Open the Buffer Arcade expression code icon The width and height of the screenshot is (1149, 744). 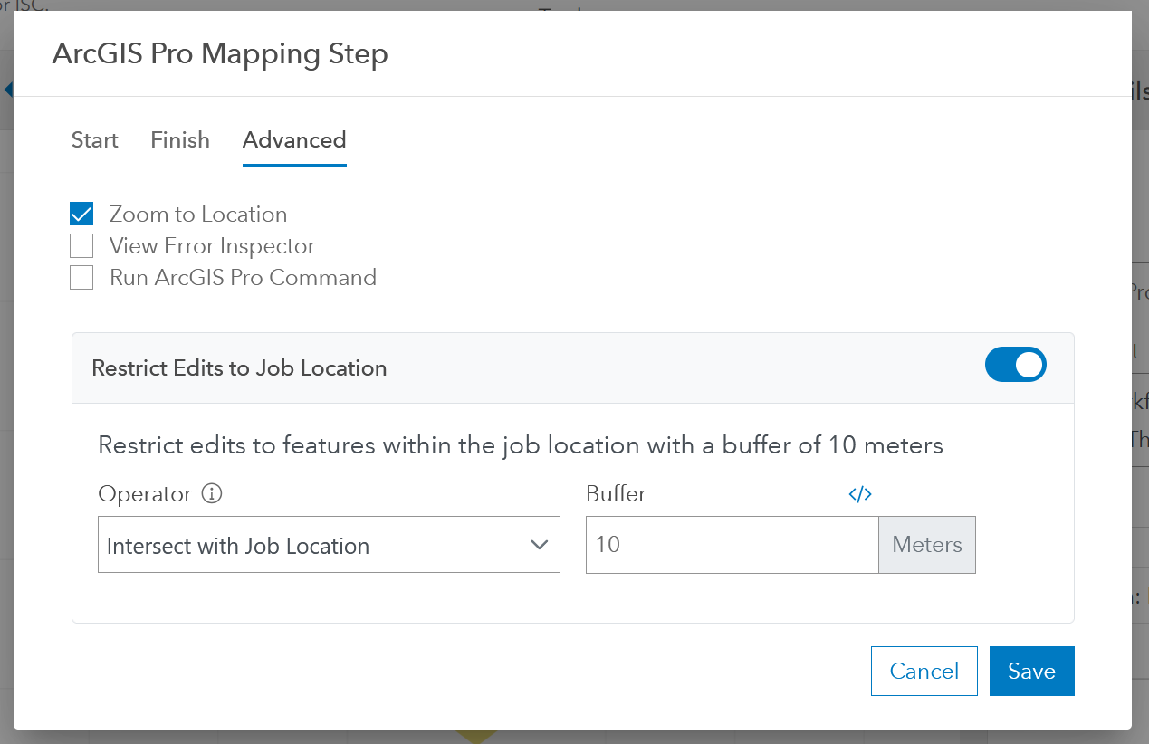(860, 494)
